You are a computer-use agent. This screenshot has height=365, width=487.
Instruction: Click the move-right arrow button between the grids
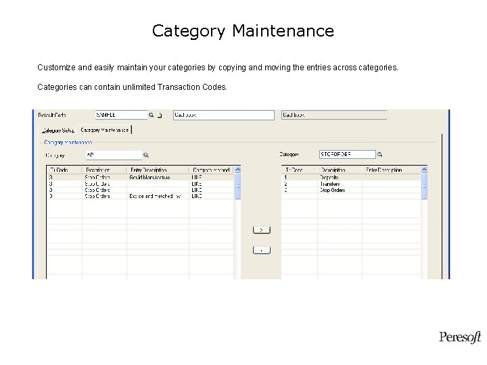(262, 230)
